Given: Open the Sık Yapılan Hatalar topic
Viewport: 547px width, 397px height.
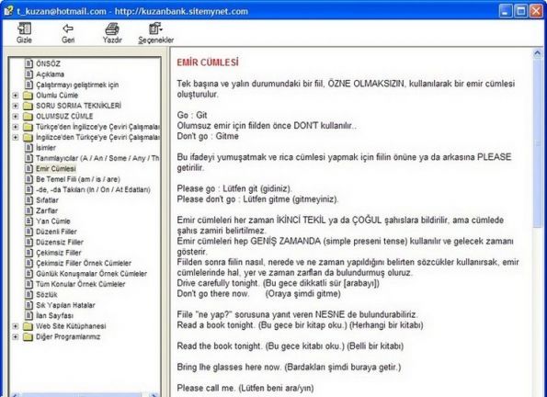Looking at the screenshot, I should click(x=65, y=305).
